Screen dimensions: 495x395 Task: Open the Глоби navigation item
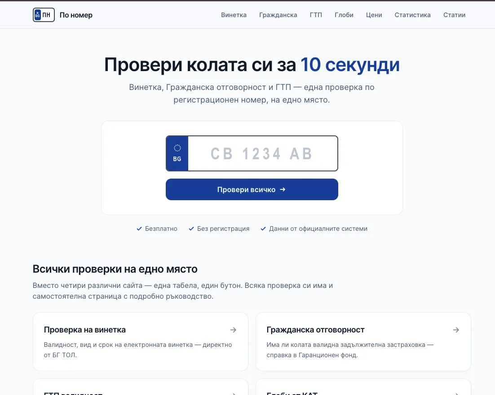(x=344, y=15)
